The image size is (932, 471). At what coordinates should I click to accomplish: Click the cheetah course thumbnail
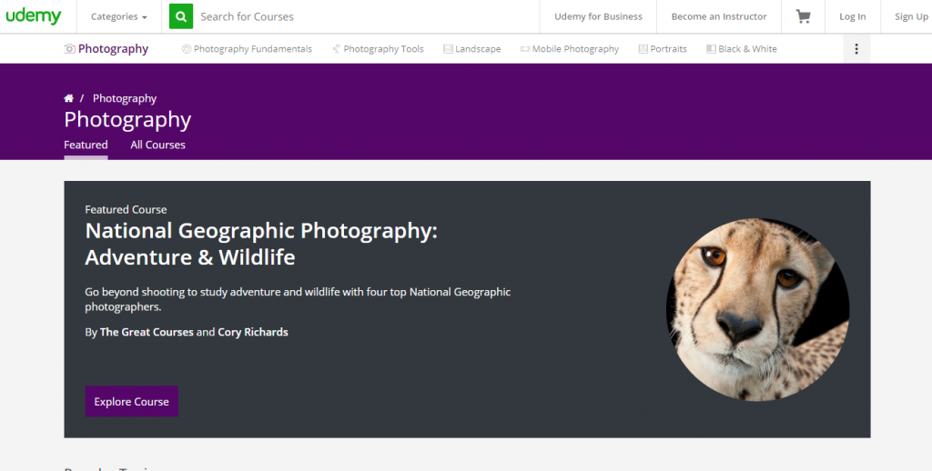(x=758, y=309)
